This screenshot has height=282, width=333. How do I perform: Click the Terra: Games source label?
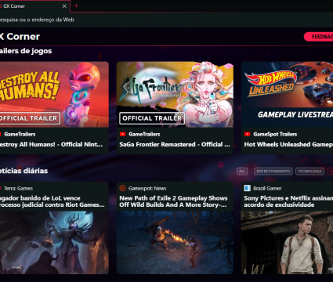pyautogui.click(x=18, y=188)
